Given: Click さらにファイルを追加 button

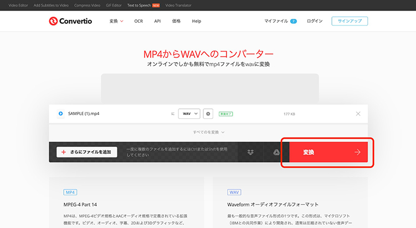Looking at the screenshot, I should pyautogui.click(x=87, y=152).
